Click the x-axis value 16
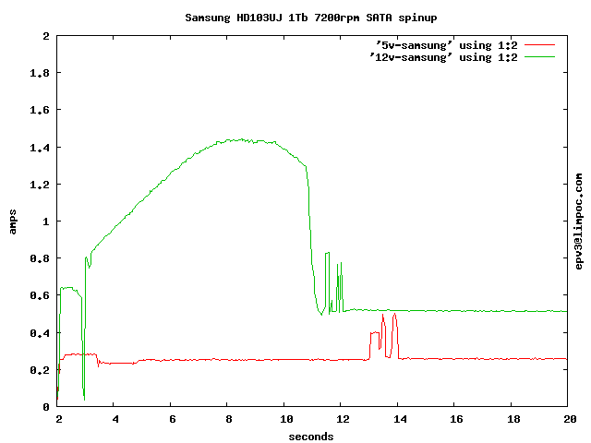This screenshot has height=443, width=591. (x=456, y=419)
